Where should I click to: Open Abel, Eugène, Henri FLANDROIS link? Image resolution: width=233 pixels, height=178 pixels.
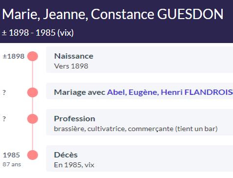[x=170, y=92]
